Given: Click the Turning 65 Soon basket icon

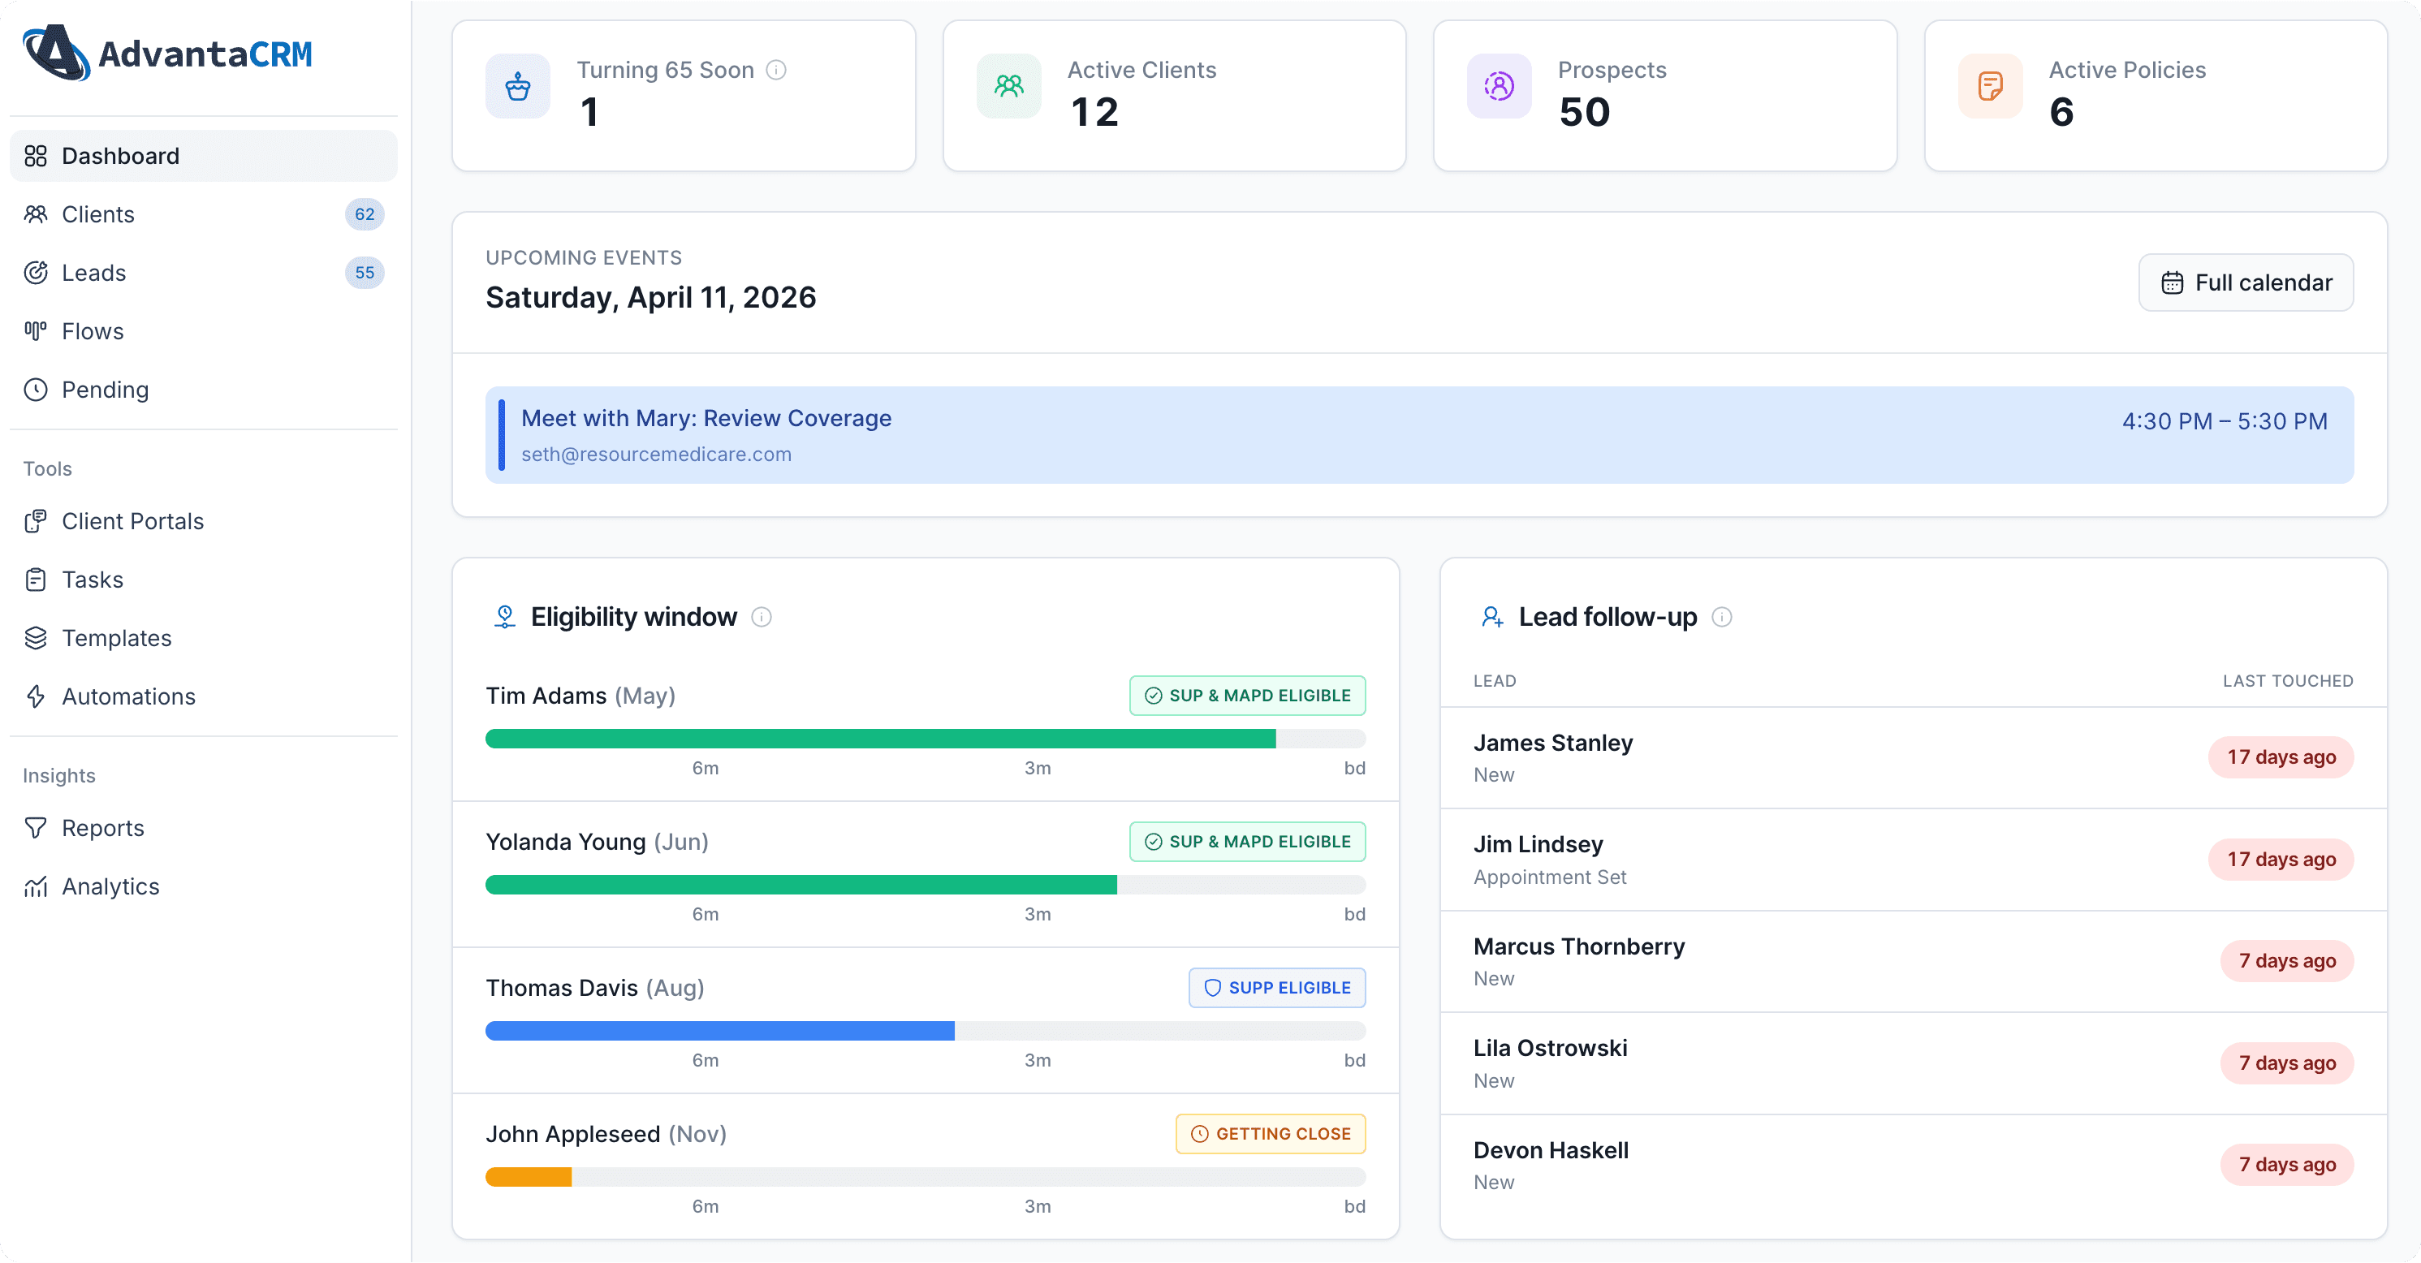Looking at the screenshot, I should [518, 87].
